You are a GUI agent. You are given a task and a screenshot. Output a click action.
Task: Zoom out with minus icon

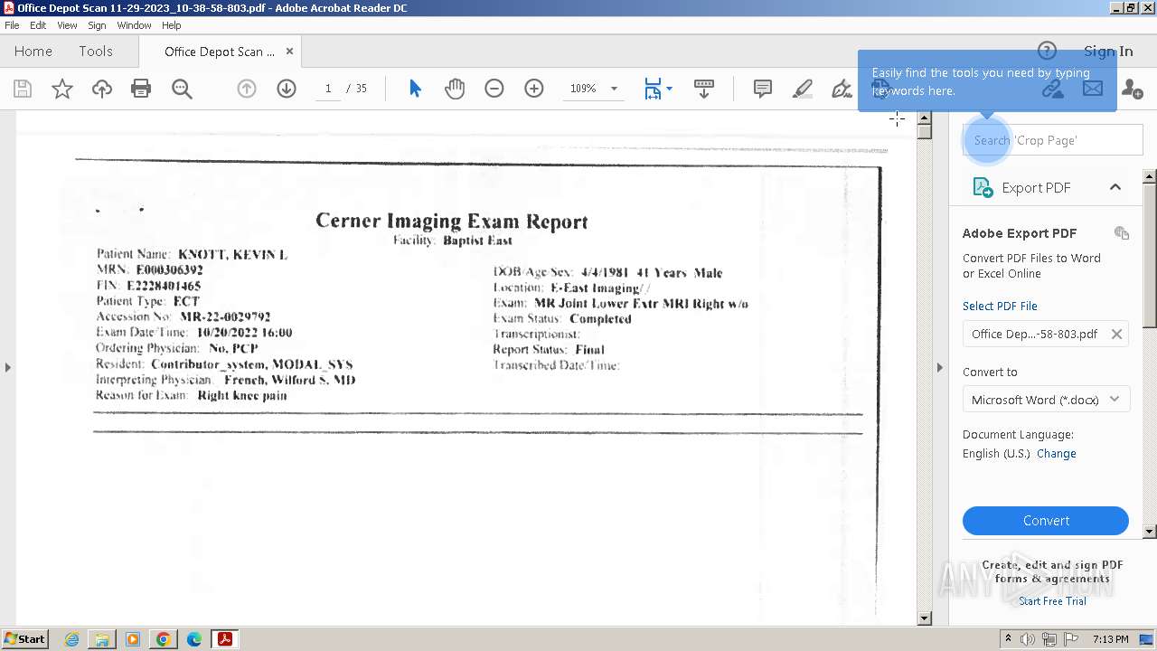[x=494, y=89]
